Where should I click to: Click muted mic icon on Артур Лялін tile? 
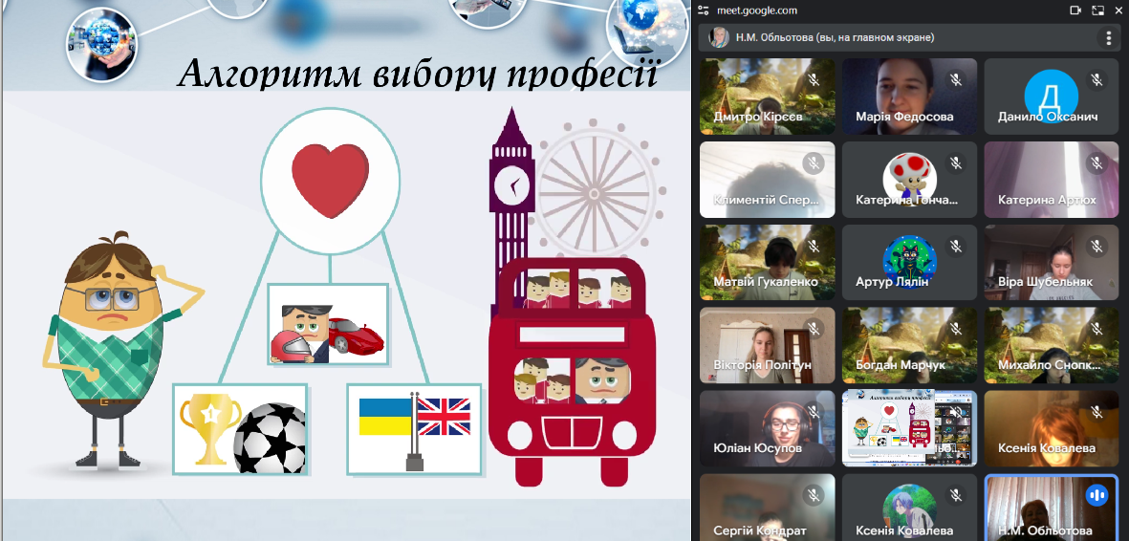[x=955, y=246]
